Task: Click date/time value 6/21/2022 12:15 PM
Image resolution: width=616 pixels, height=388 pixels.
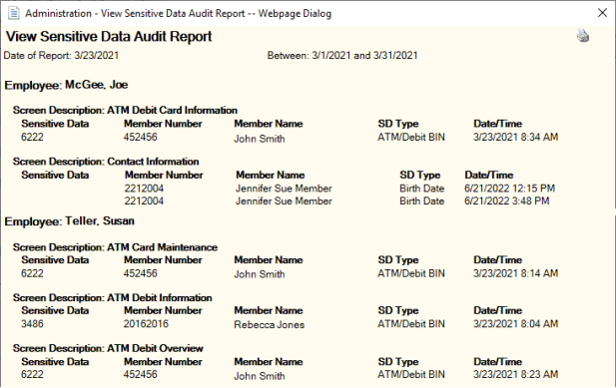Action: (509, 189)
